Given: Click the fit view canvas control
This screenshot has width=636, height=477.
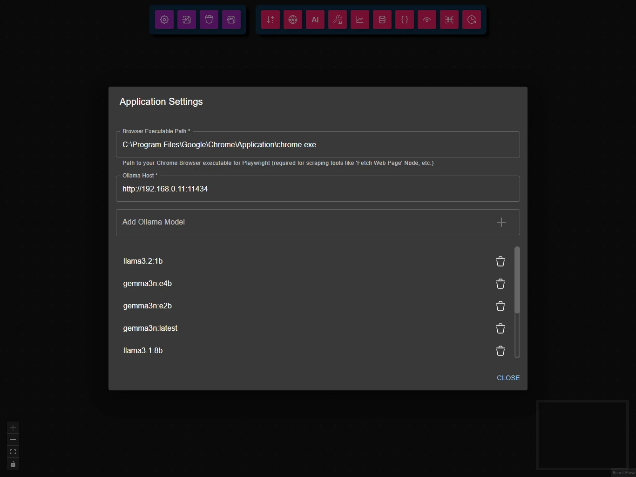Looking at the screenshot, I should [13, 452].
